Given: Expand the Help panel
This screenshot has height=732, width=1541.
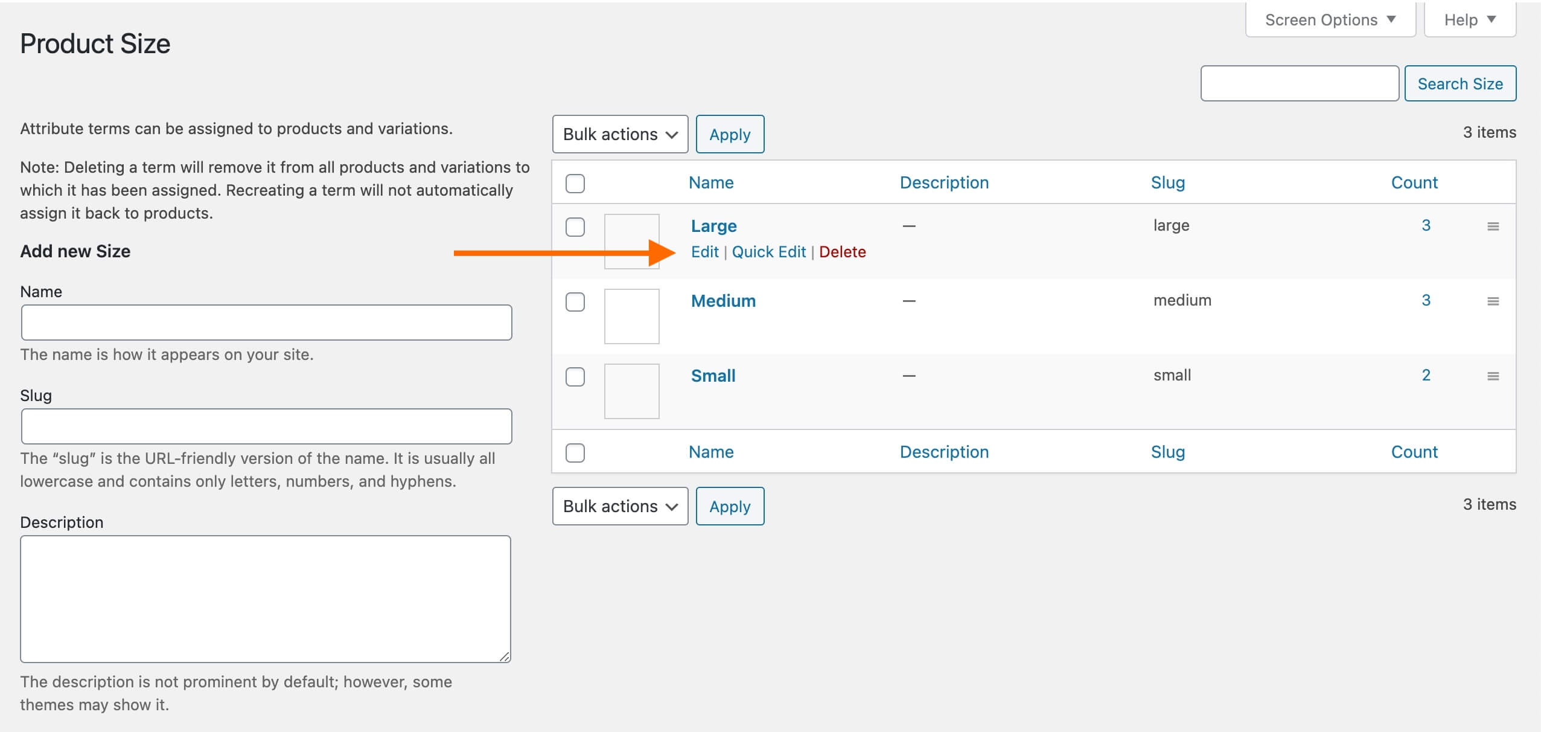Looking at the screenshot, I should pos(1470,19).
